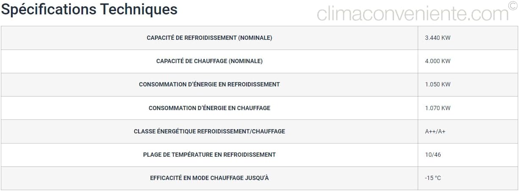Click the 1.070 KW value

point(438,108)
